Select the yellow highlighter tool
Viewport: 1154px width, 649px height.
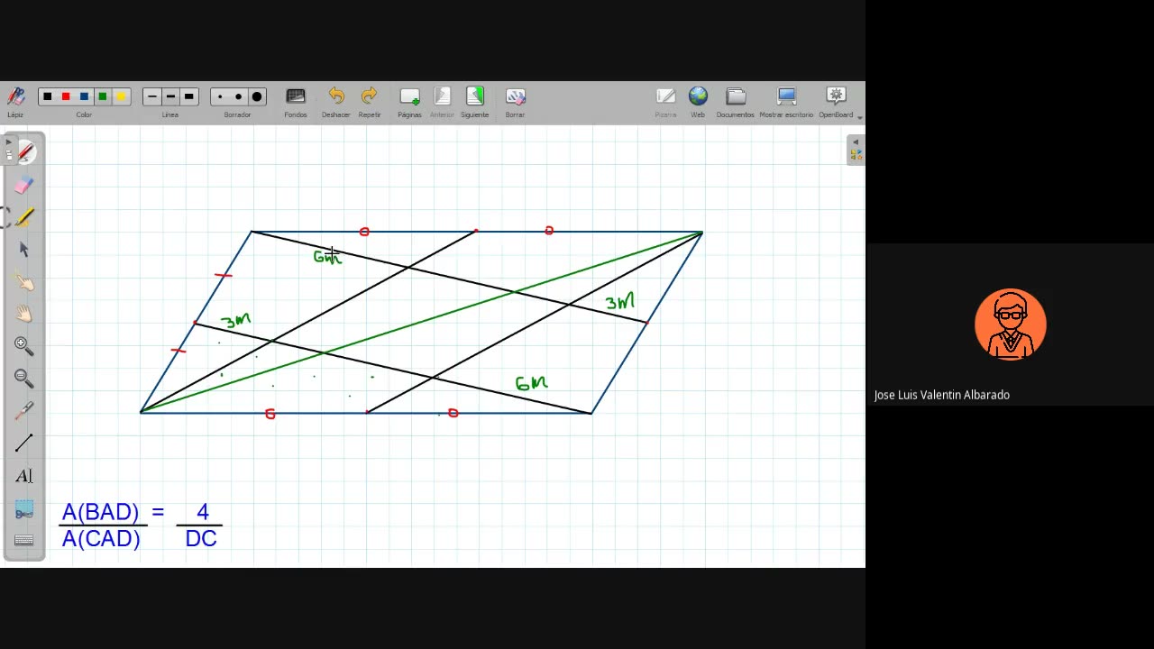[x=24, y=217]
